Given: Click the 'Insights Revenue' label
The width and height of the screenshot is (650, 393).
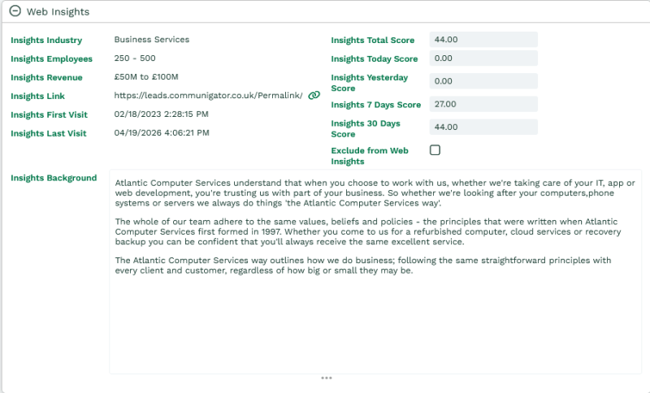Looking at the screenshot, I should pyautogui.click(x=46, y=77).
